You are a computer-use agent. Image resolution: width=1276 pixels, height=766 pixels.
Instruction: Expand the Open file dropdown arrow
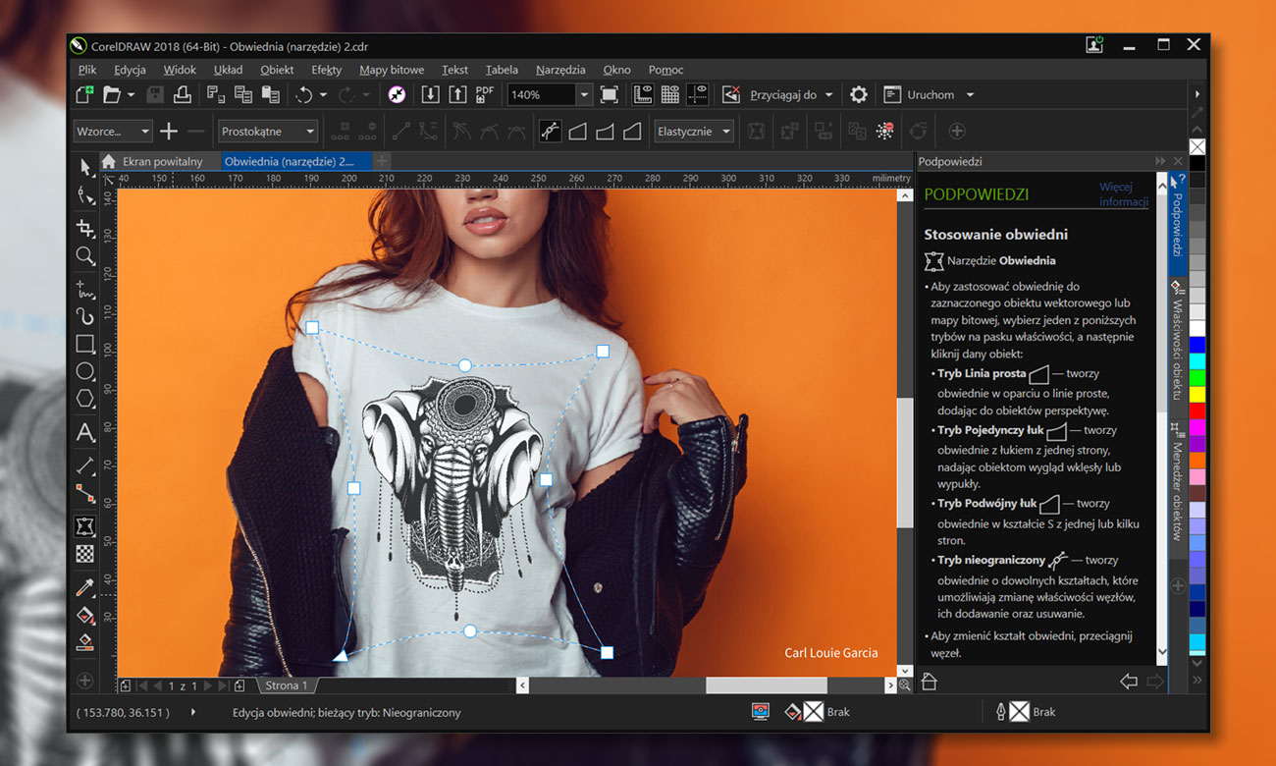132,95
